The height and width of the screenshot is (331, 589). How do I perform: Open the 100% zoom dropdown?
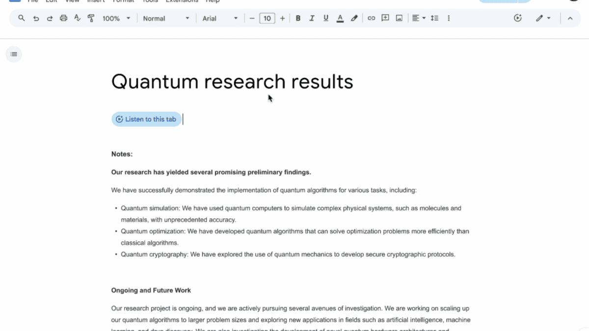[116, 18]
